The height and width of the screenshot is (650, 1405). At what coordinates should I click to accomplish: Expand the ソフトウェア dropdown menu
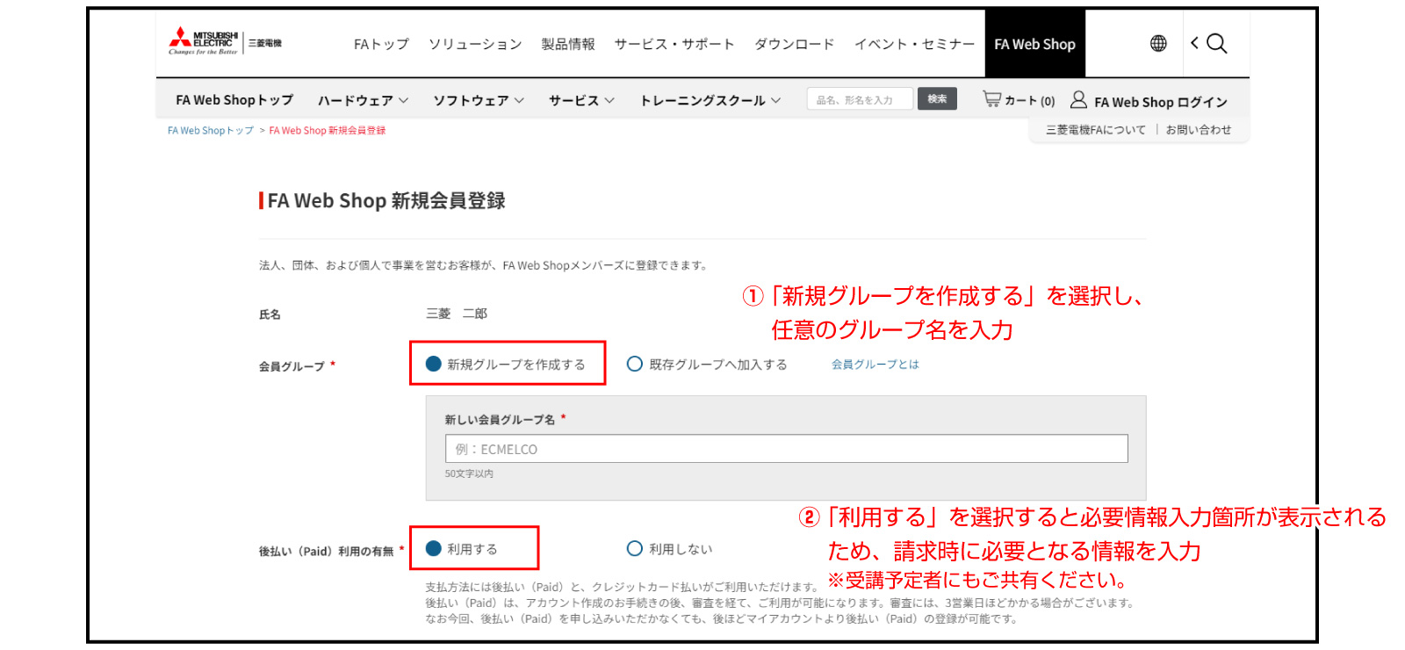tap(478, 101)
